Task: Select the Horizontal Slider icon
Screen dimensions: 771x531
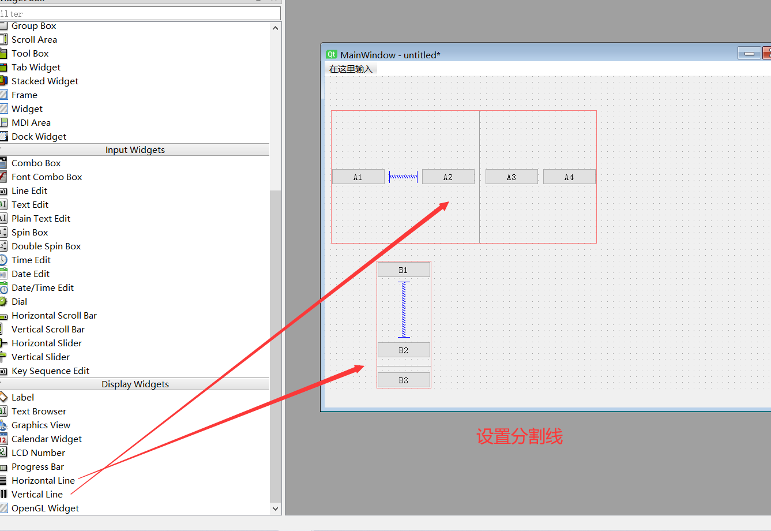Action: click(x=3, y=343)
